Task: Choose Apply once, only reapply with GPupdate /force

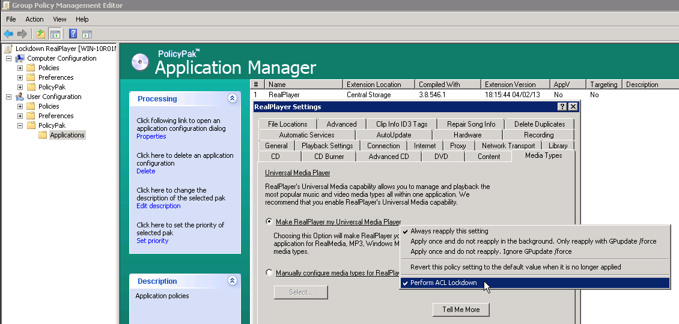Action: pos(535,241)
